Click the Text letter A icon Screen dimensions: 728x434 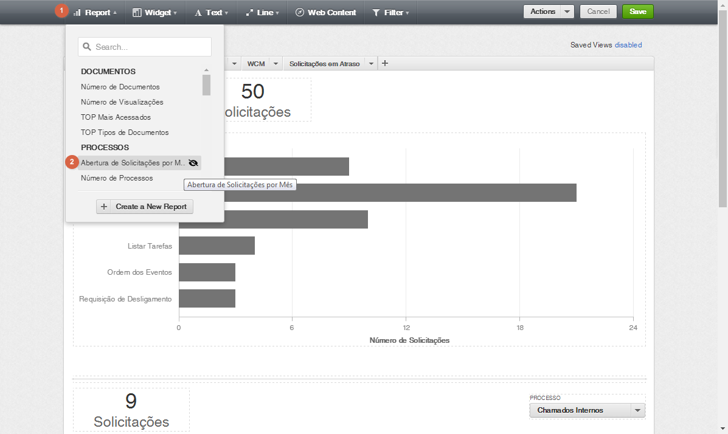(198, 13)
